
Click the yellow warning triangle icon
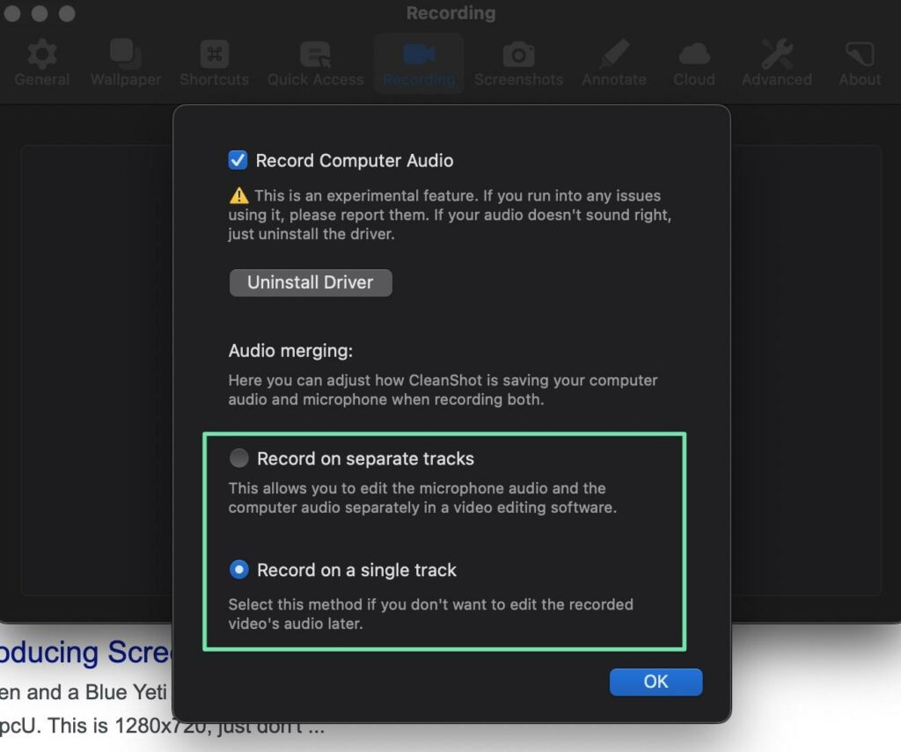(238, 196)
